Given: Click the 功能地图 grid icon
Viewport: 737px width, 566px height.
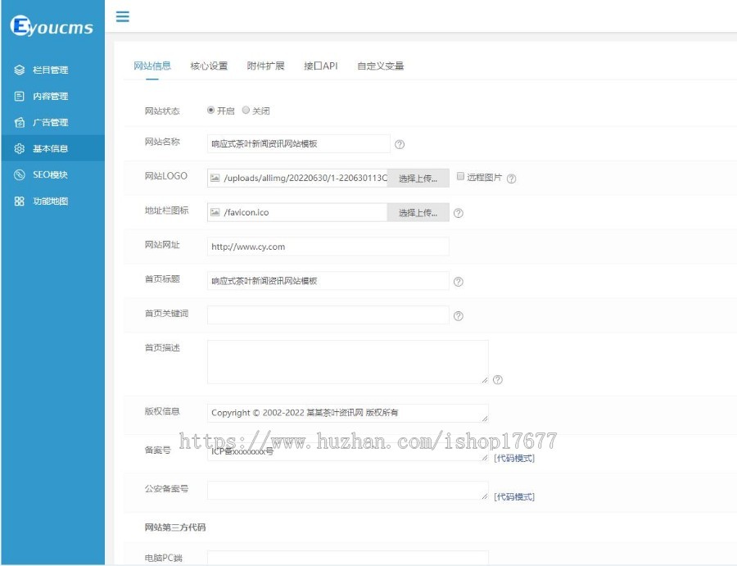Looking at the screenshot, I should (x=20, y=201).
